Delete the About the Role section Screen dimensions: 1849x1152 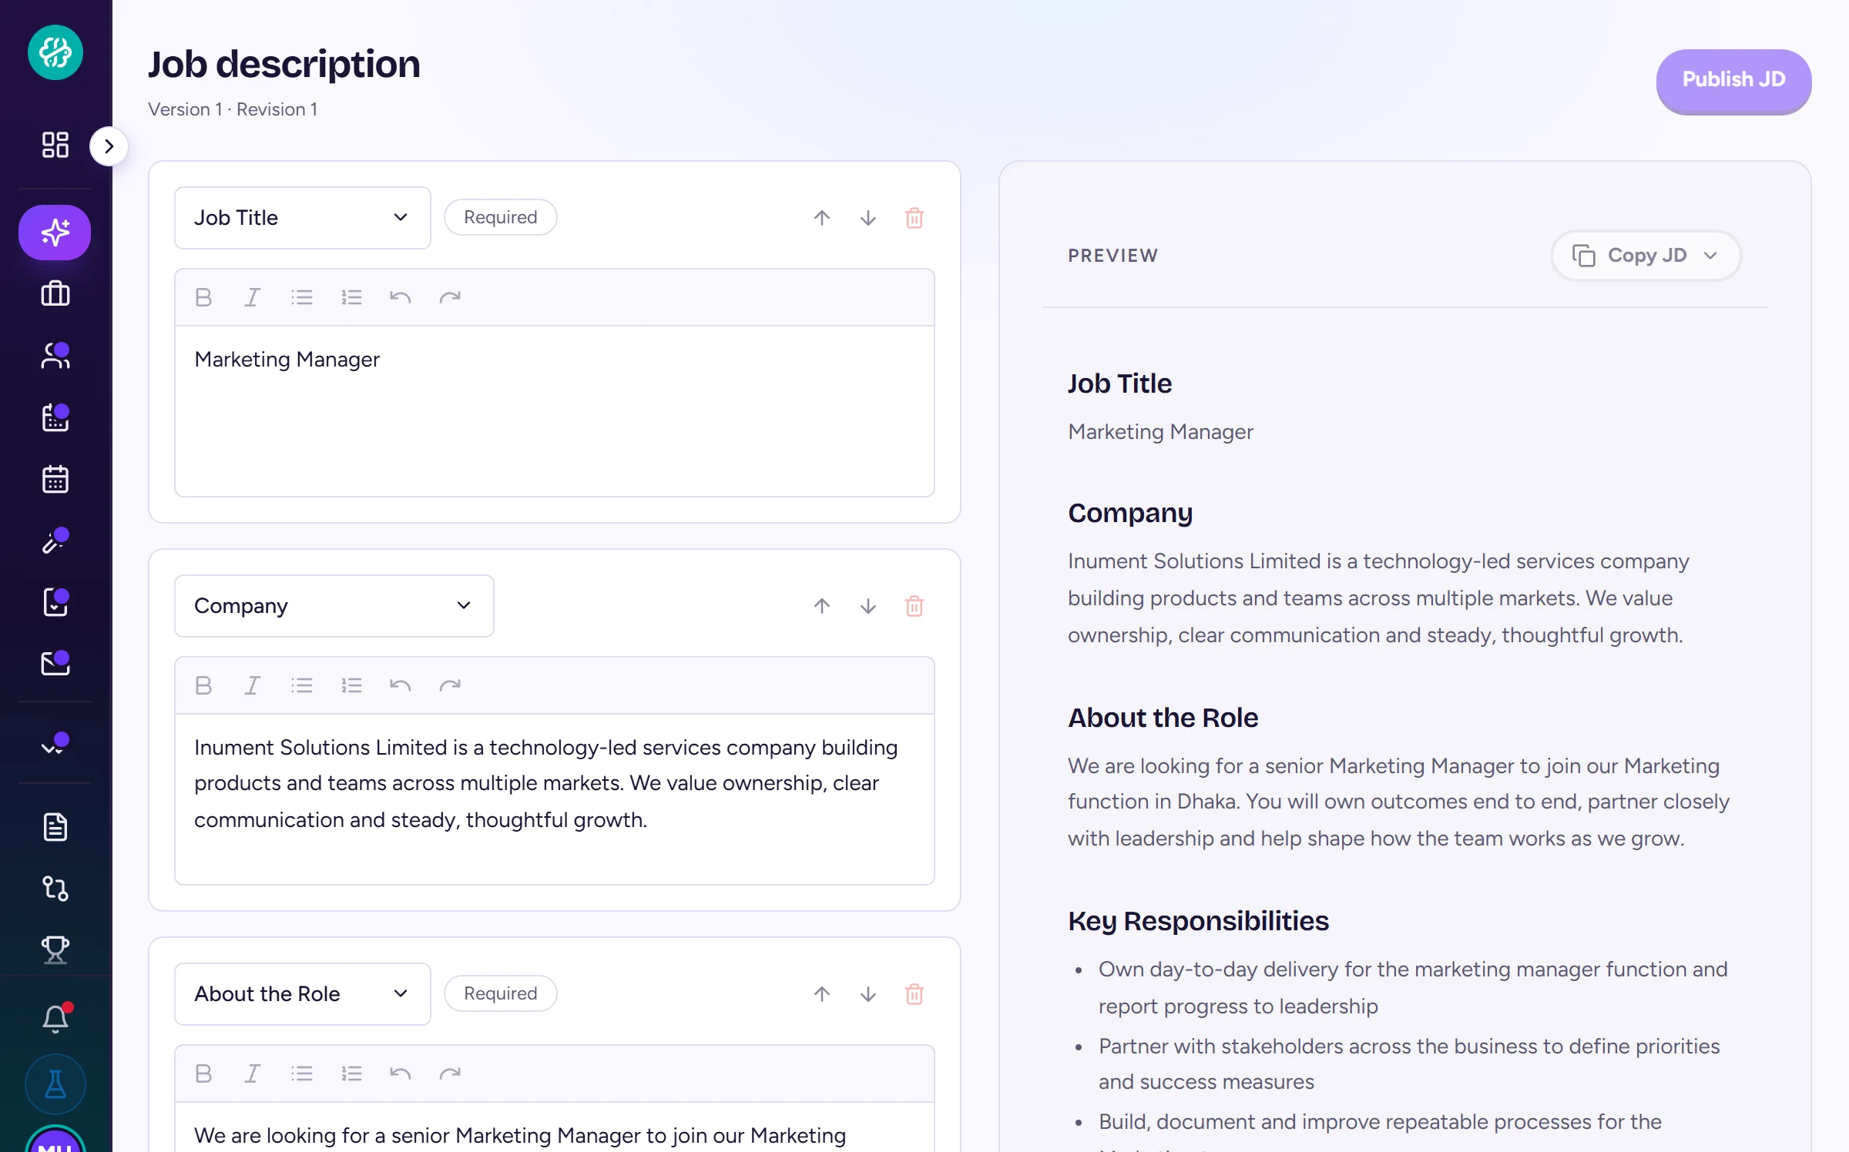click(x=914, y=994)
